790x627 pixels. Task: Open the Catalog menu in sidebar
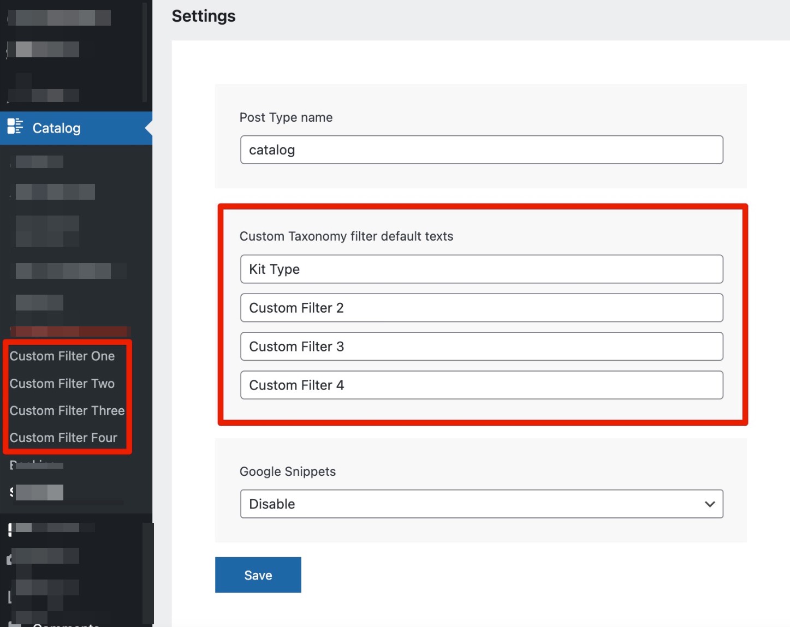pyautogui.click(x=76, y=128)
